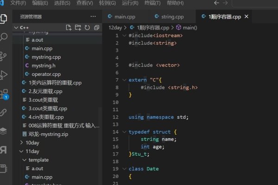Screen dimensions: 278x185
Task: Collapse the 11day folder
Action: click(x=22, y=151)
